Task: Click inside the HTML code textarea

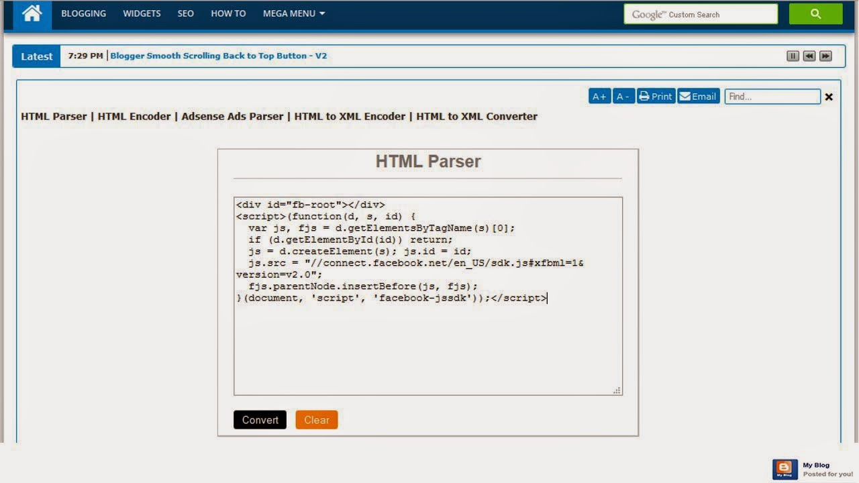Action: tap(428, 296)
